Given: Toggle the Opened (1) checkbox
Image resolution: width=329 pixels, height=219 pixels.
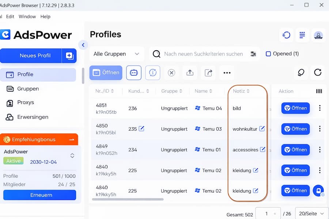Looking at the screenshot, I should (x=268, y=54).
